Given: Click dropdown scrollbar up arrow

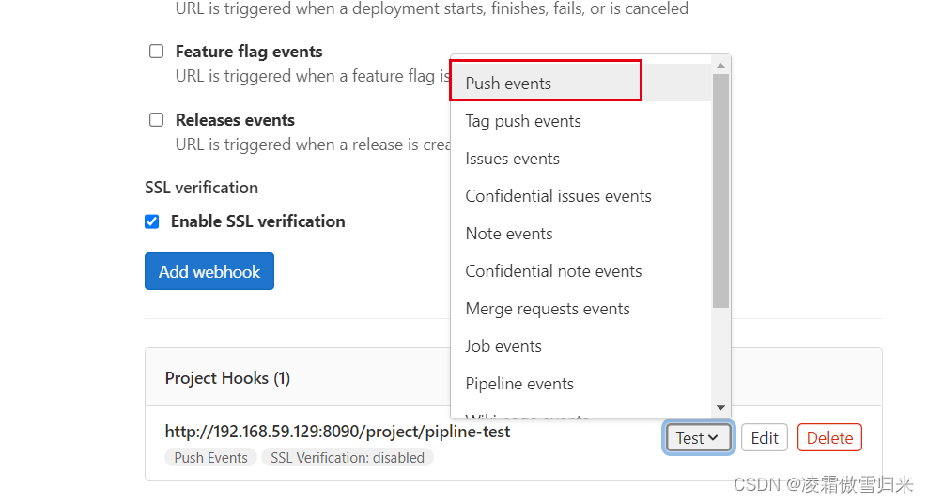Looking at the screenshot, I should 720,65.
